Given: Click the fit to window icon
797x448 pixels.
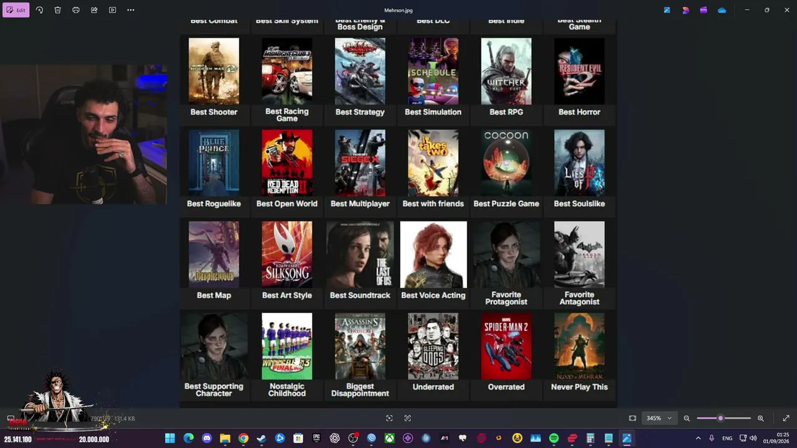Looking at the screenshot, I should pos(633,418).
